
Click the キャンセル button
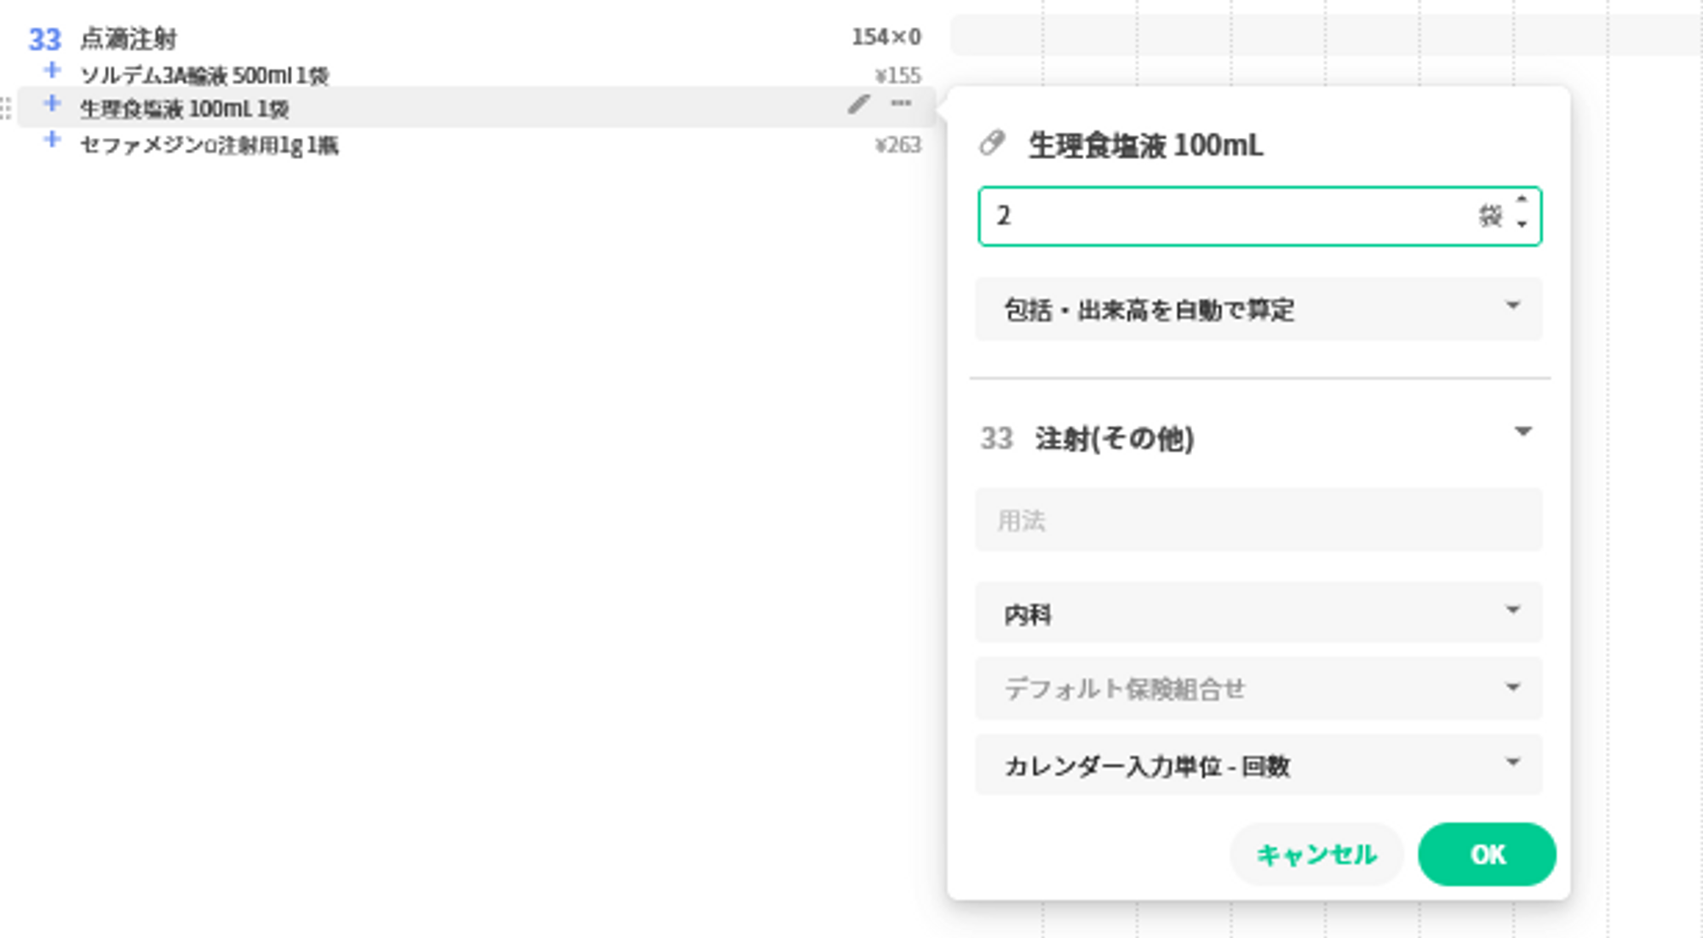coord(1316,854)
